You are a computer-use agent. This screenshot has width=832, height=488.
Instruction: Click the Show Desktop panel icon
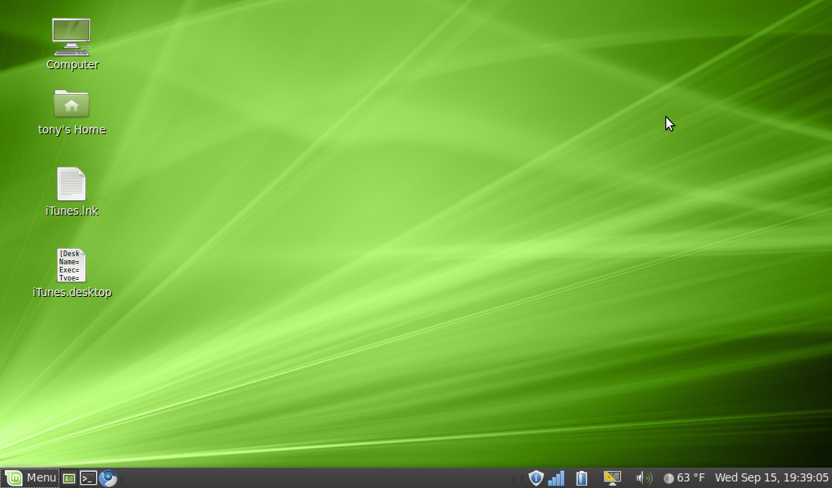(x=69, y=478)
